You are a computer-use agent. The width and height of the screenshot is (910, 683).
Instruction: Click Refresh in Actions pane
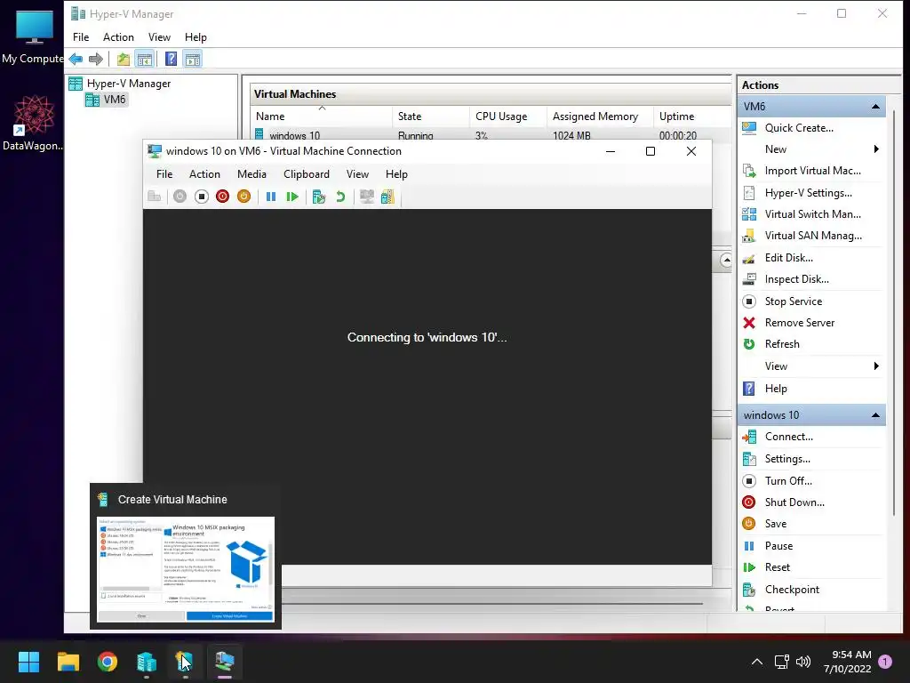coord(782,344)
